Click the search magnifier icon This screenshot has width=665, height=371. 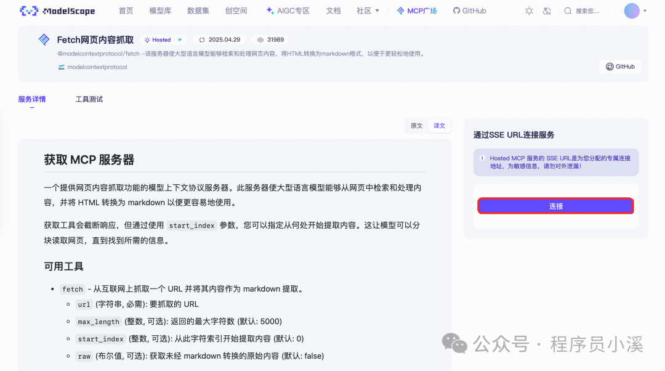568,11
